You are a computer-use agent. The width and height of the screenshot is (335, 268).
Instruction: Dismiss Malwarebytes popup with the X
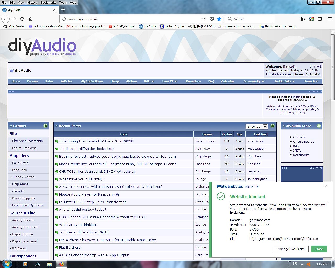[x=326, y=186]
